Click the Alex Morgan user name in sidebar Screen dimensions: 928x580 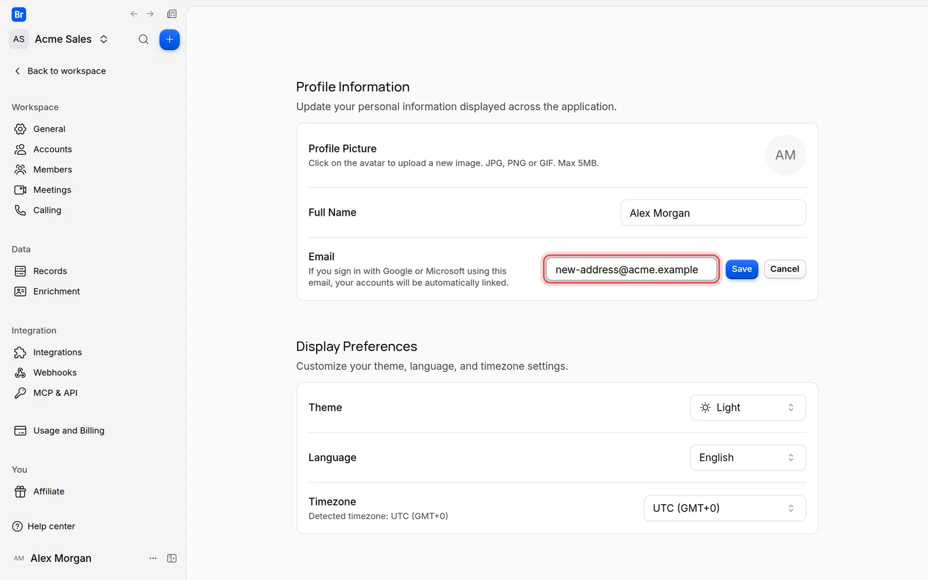(61, 558)
